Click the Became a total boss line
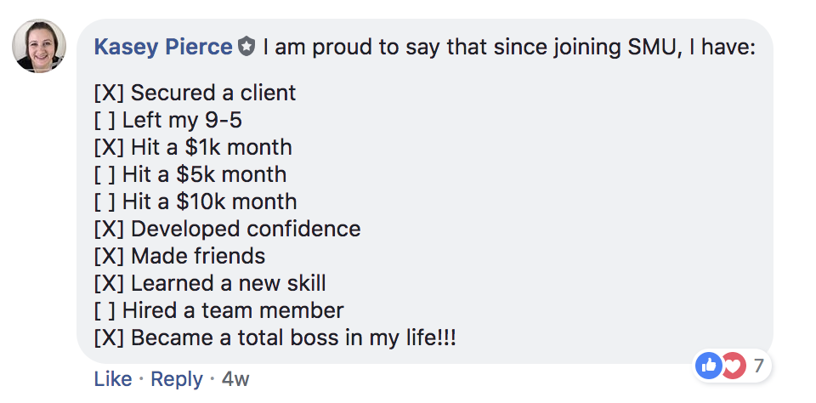 pos(292,338)
